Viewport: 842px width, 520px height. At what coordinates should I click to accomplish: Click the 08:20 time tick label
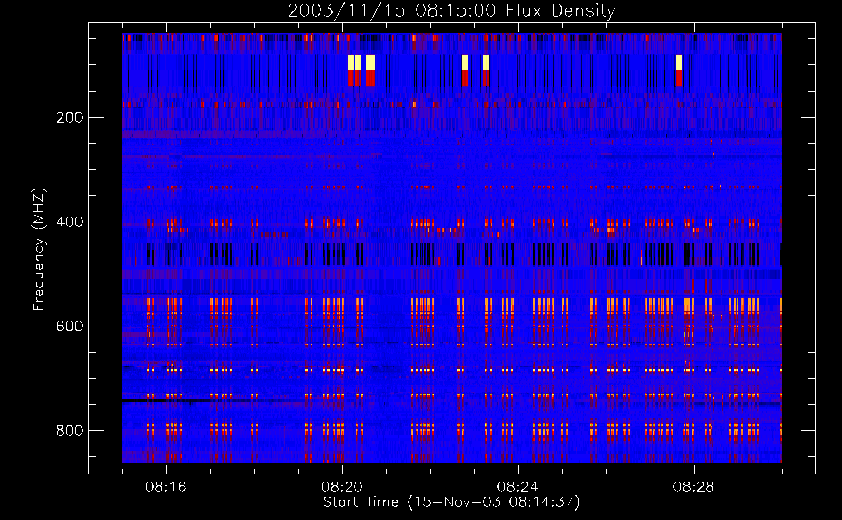coord(342,487)
